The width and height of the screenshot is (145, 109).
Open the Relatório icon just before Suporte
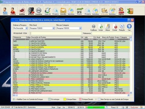tap(112, 11)
